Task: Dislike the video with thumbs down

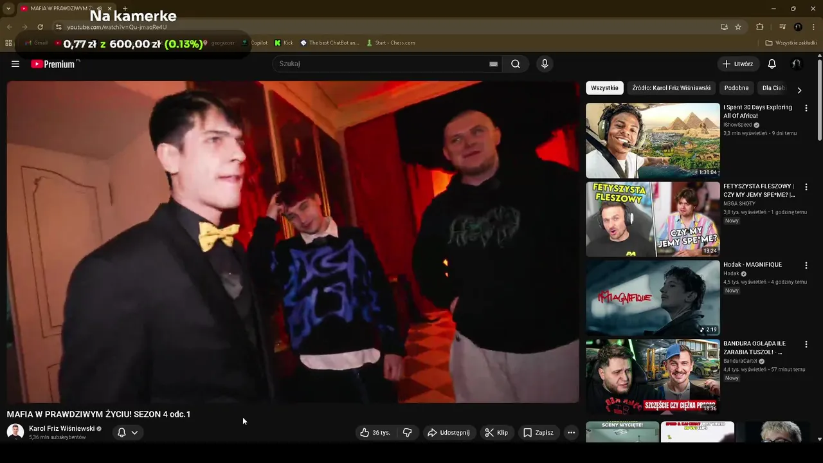Action: (407, 433)
